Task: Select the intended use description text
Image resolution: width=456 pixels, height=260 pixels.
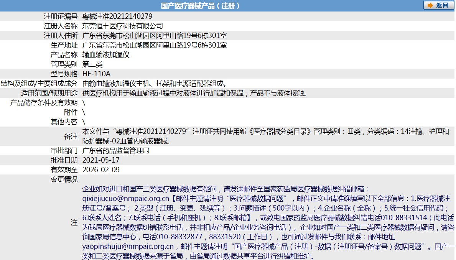Action: coord(195,93)
